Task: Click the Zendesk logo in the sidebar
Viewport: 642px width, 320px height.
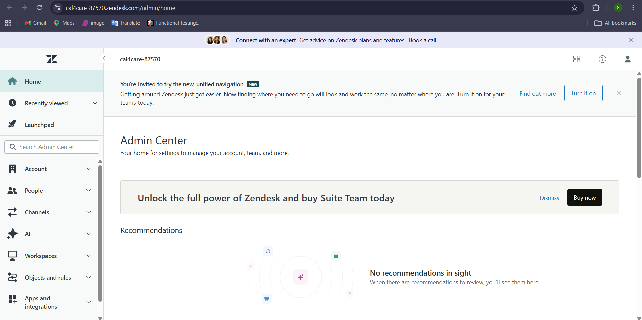Action: (x=52, y=59)
